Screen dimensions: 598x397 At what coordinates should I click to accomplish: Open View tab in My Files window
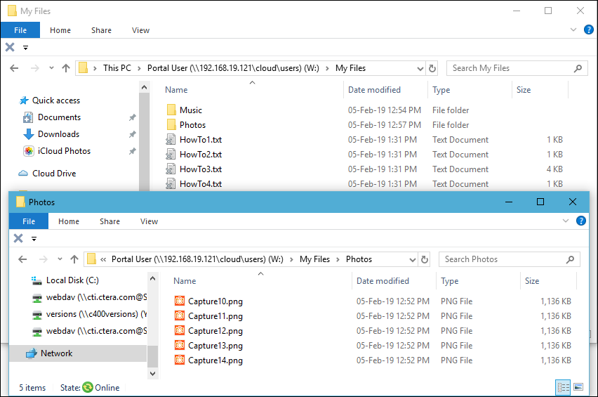coord(140,30)
